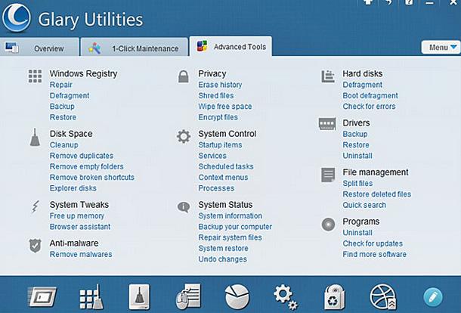Open Repair system files link
Viewport: 461px width, 313px height.
point(230,237)
